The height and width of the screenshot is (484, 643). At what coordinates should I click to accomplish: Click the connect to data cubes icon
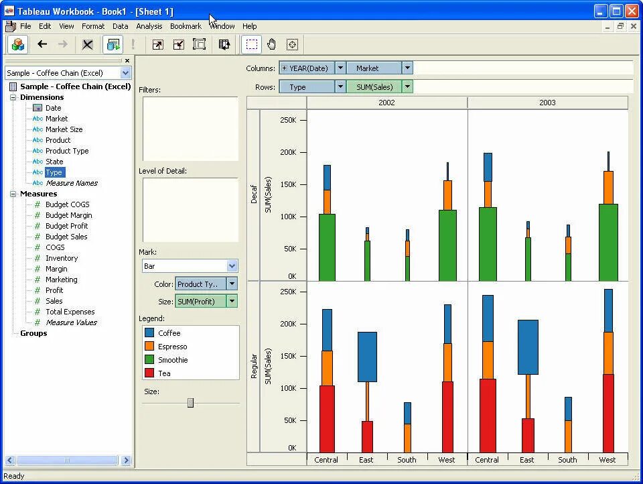tap(17, 44)
